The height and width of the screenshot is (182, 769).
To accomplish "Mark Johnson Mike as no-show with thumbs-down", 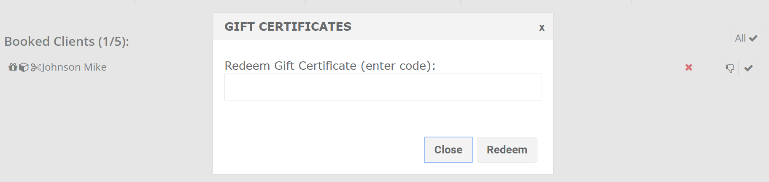I will pyautogui.click(x=730, y=68).
